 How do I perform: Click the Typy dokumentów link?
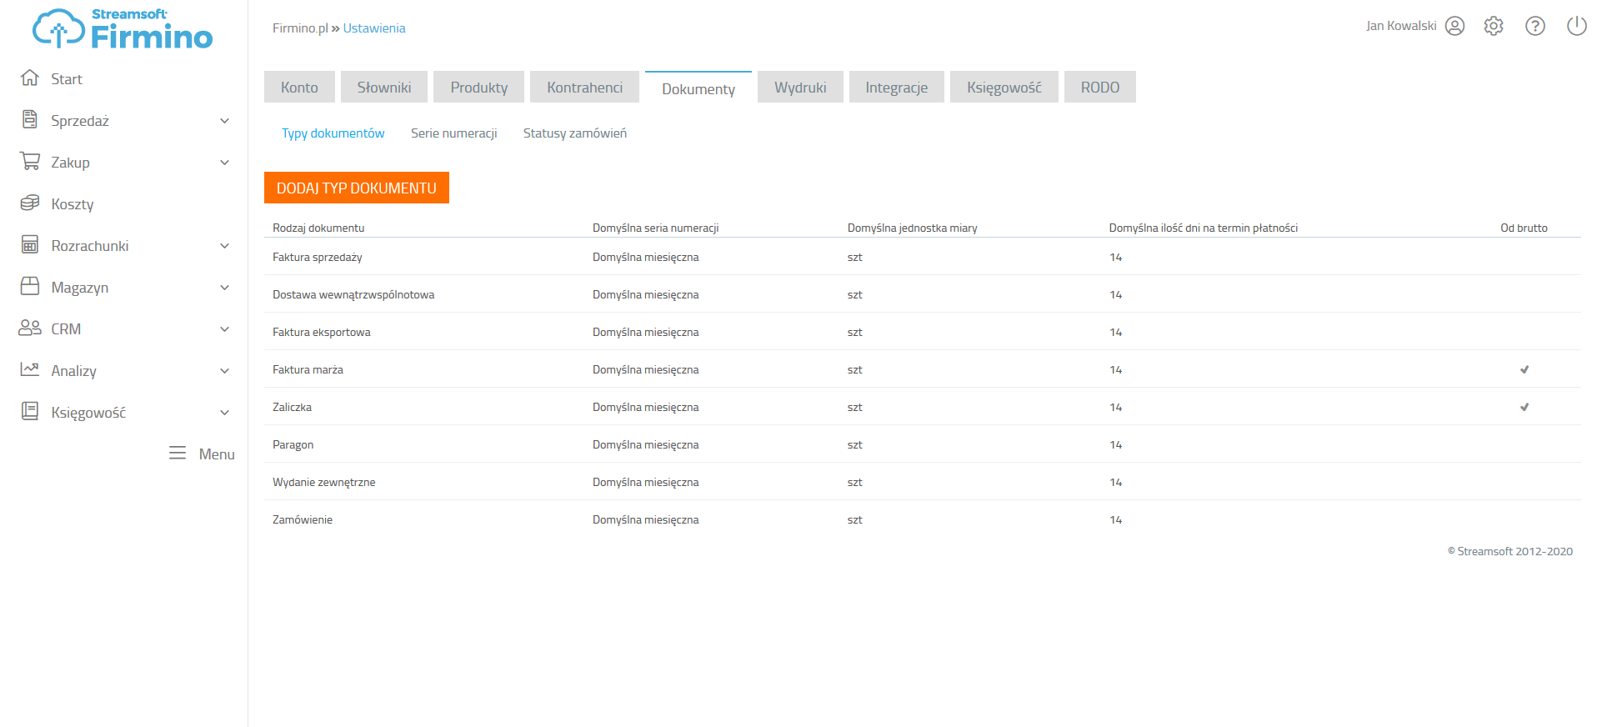pos(333,133)
